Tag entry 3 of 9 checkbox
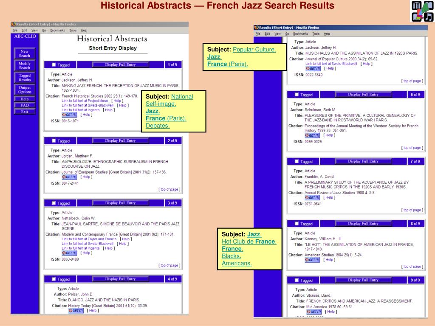This screenshot has height=326, width=435. click(x=54, y=203)
